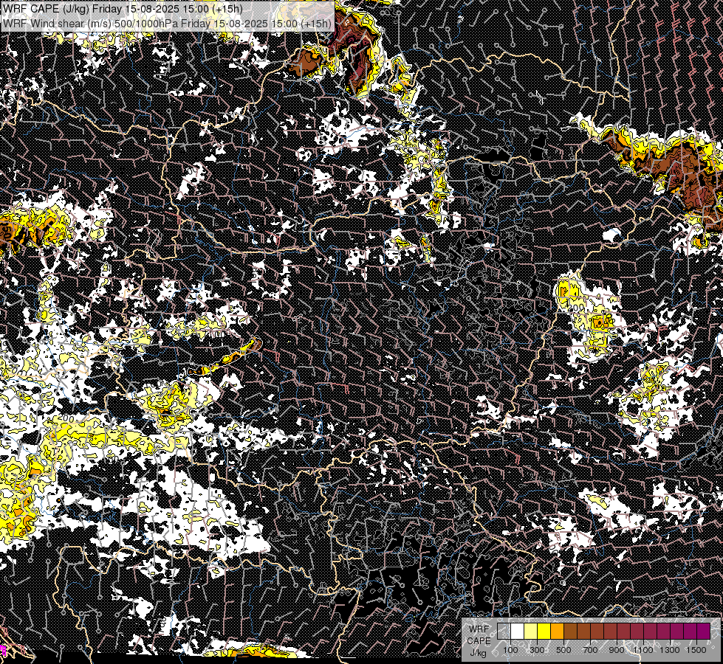
Task: Click the legend label 300
Action: [x=537, y=650]
